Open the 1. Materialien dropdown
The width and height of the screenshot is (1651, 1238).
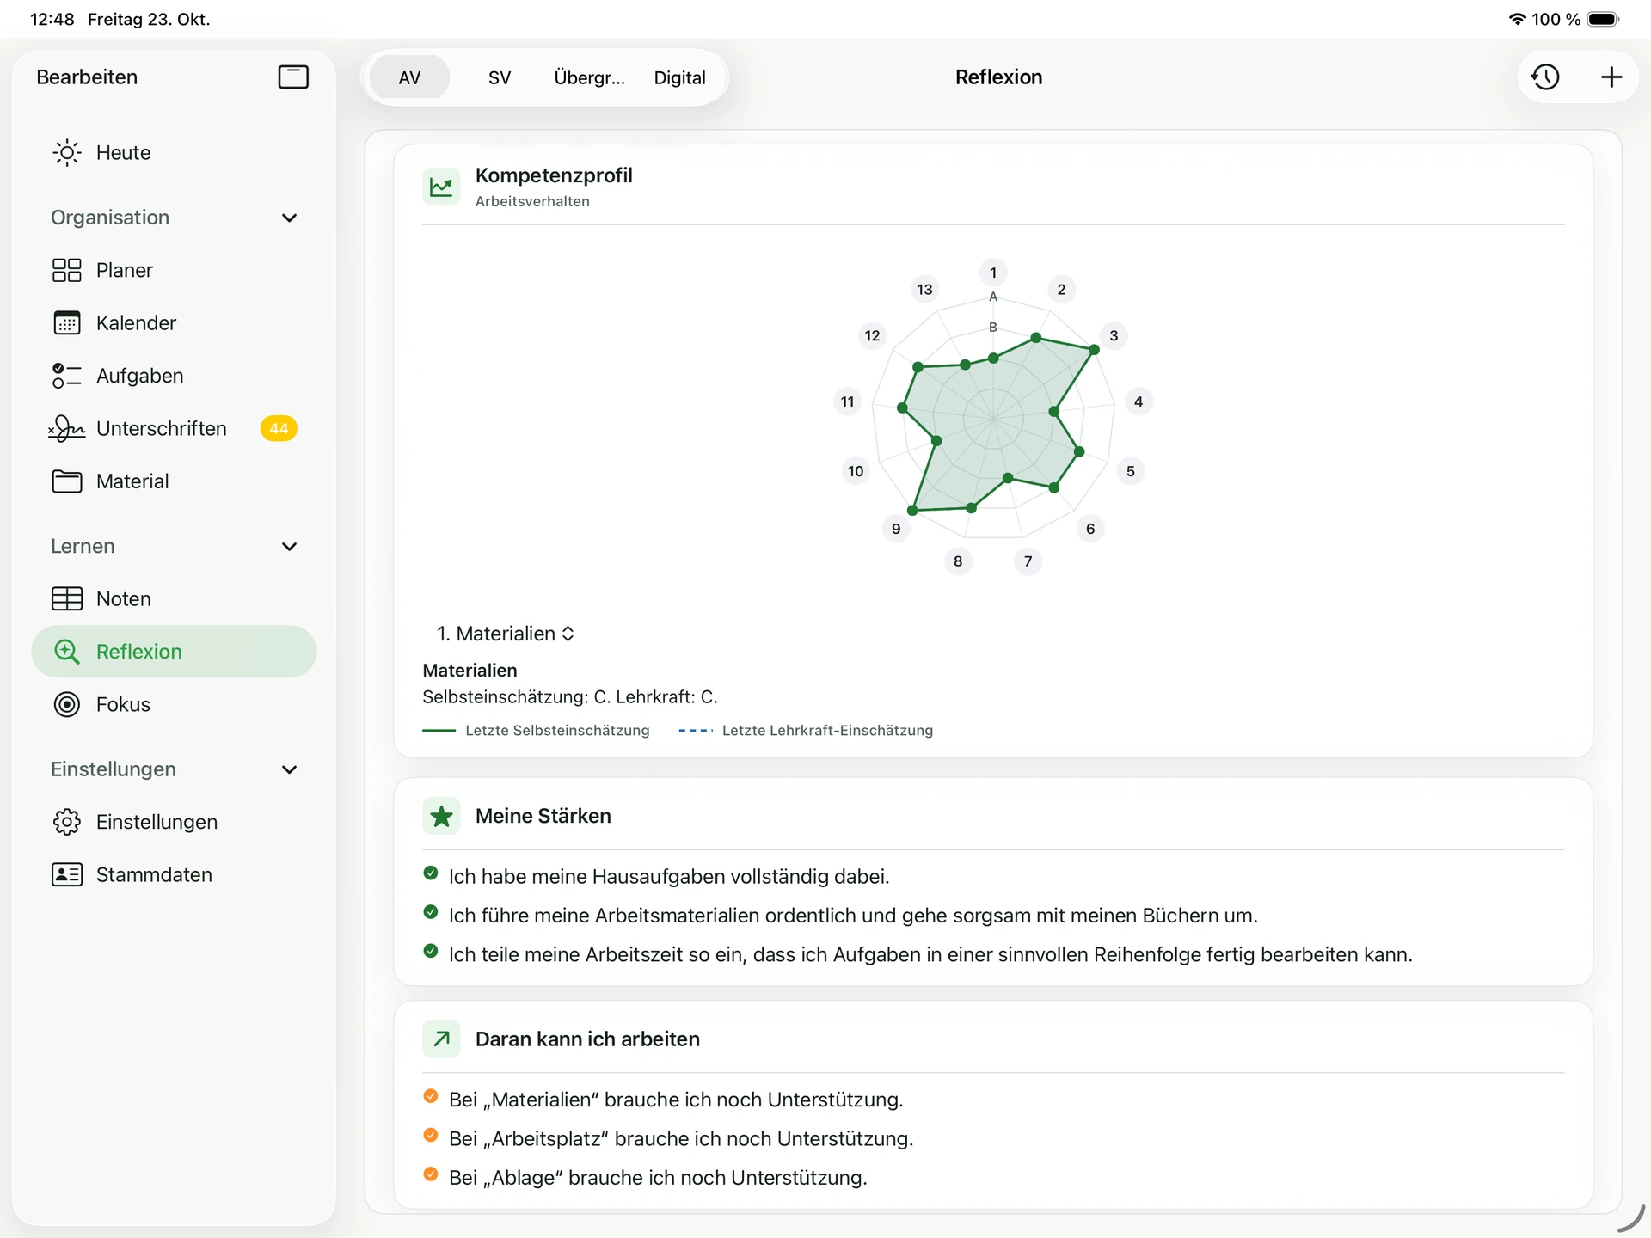click(506, 634)
